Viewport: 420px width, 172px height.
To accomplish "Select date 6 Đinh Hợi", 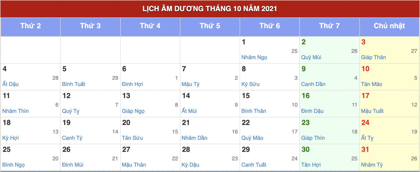I will [150, 77].
